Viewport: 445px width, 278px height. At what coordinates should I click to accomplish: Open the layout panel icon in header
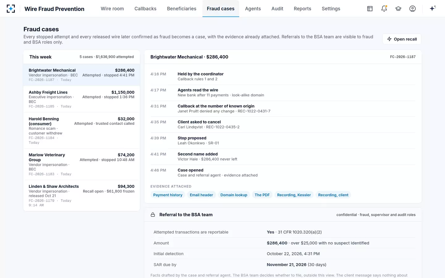click(370, 9)
